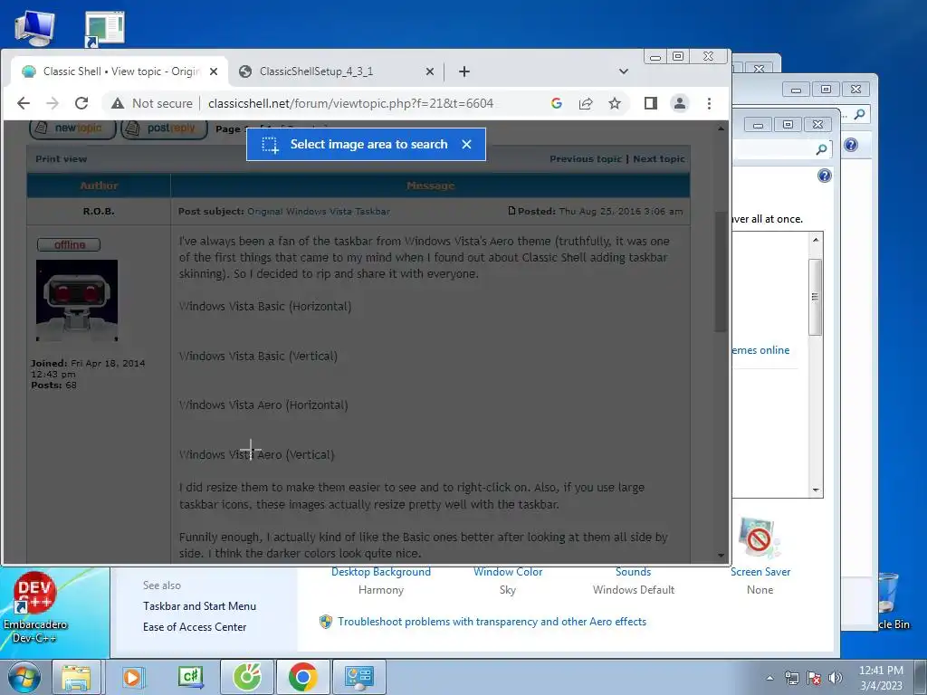The height and width of the screenshot is (695, 927).
Task: Click the network tray icon
Action: (x=791, y=678)
